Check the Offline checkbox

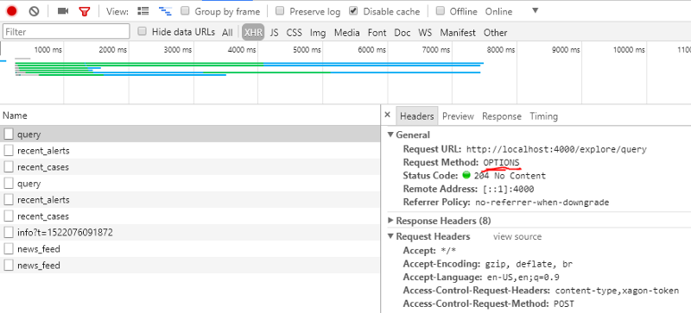click(440, 10)
